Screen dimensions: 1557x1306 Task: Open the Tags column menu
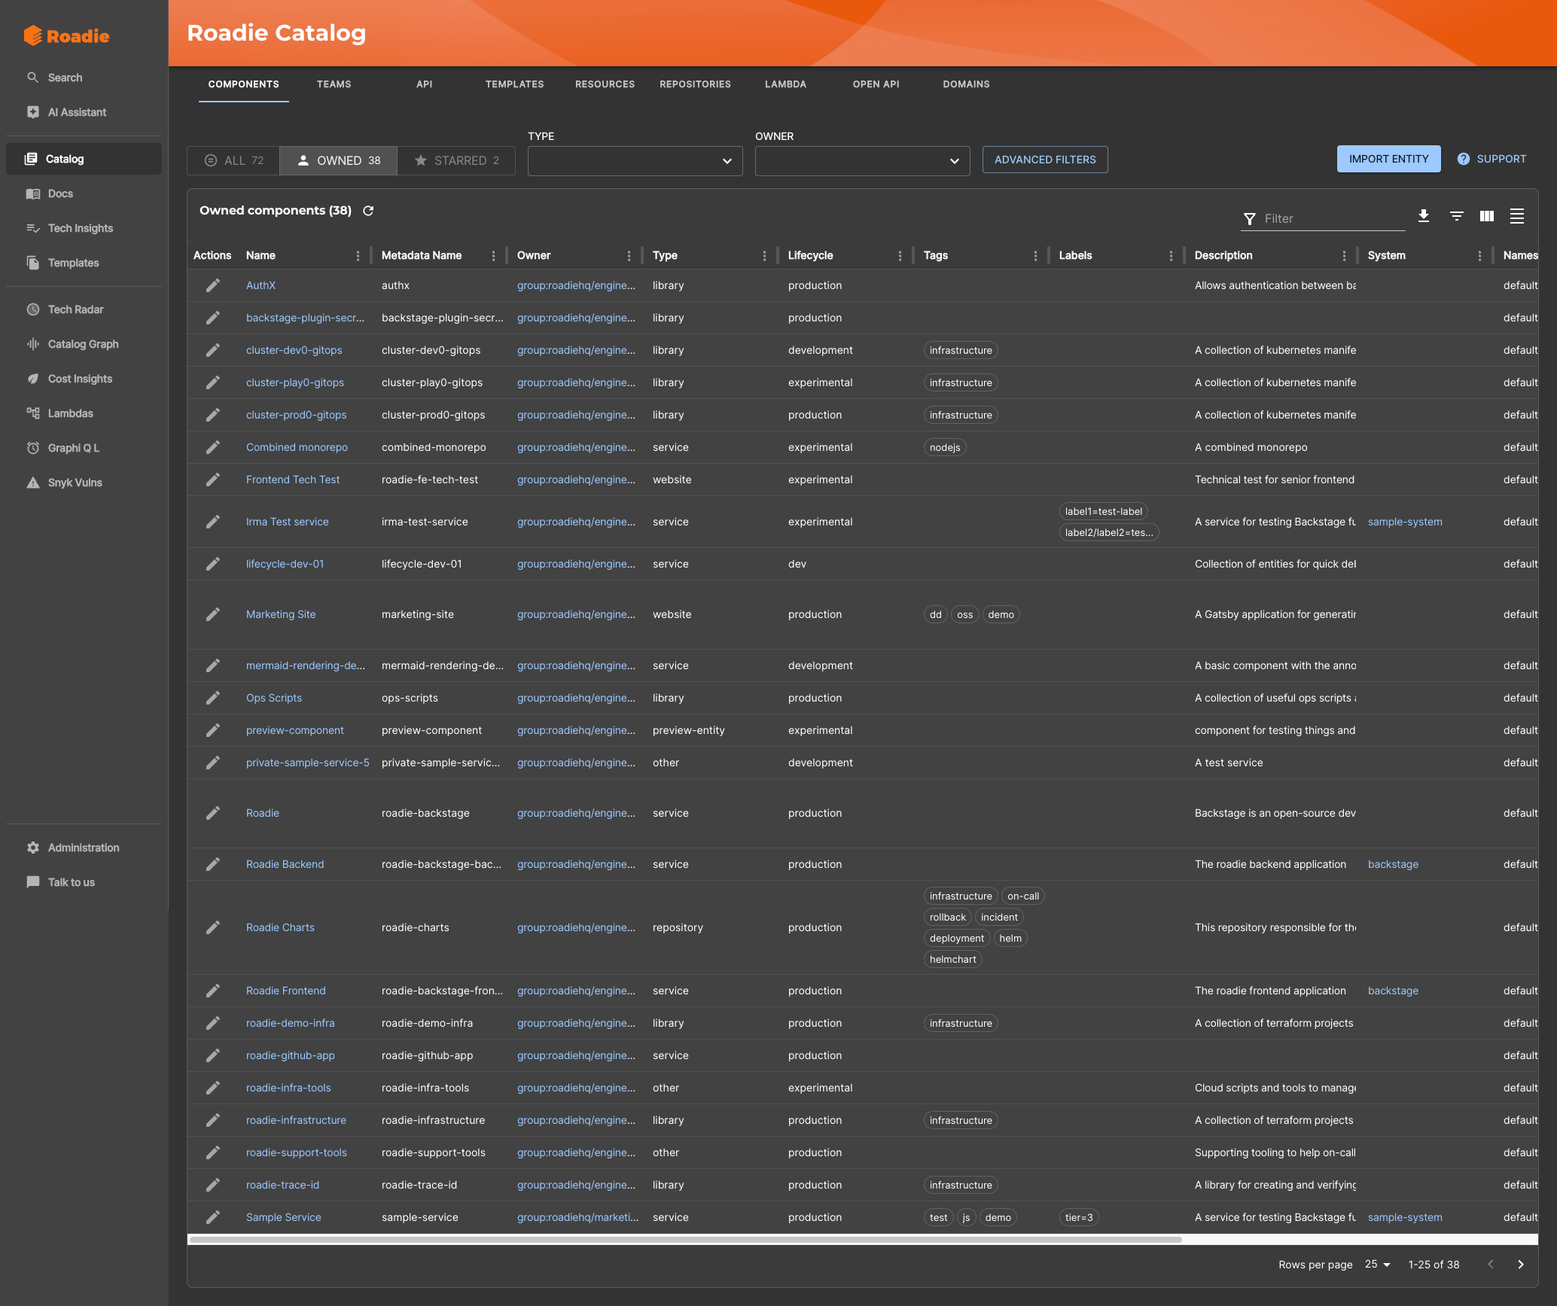pyautogui.click(x=1035, y=256)
